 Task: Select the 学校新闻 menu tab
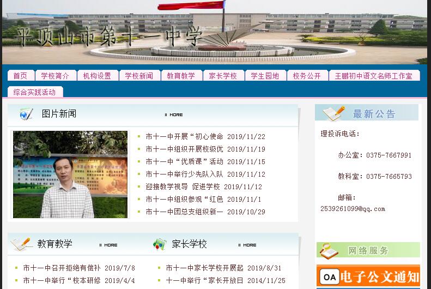pos(139,76)
